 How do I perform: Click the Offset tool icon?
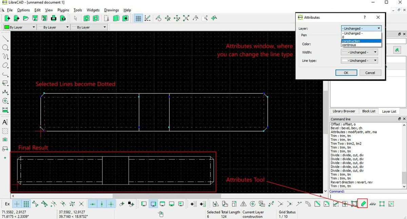[308, 204]
